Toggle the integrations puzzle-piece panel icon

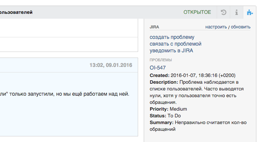pyautogui.click(x=250, y=12)
